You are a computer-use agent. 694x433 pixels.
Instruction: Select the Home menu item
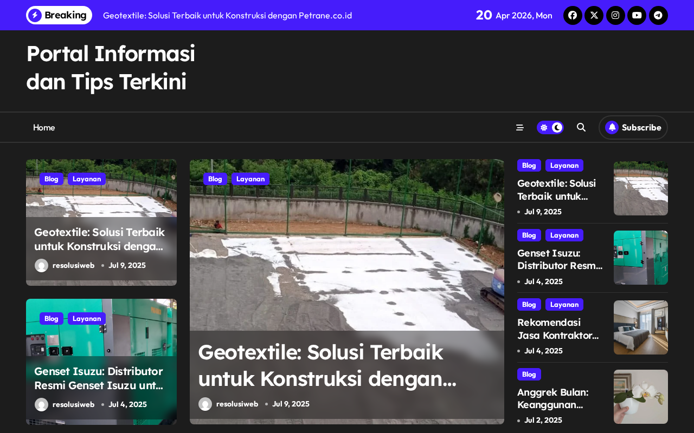[x=44, y=127]
